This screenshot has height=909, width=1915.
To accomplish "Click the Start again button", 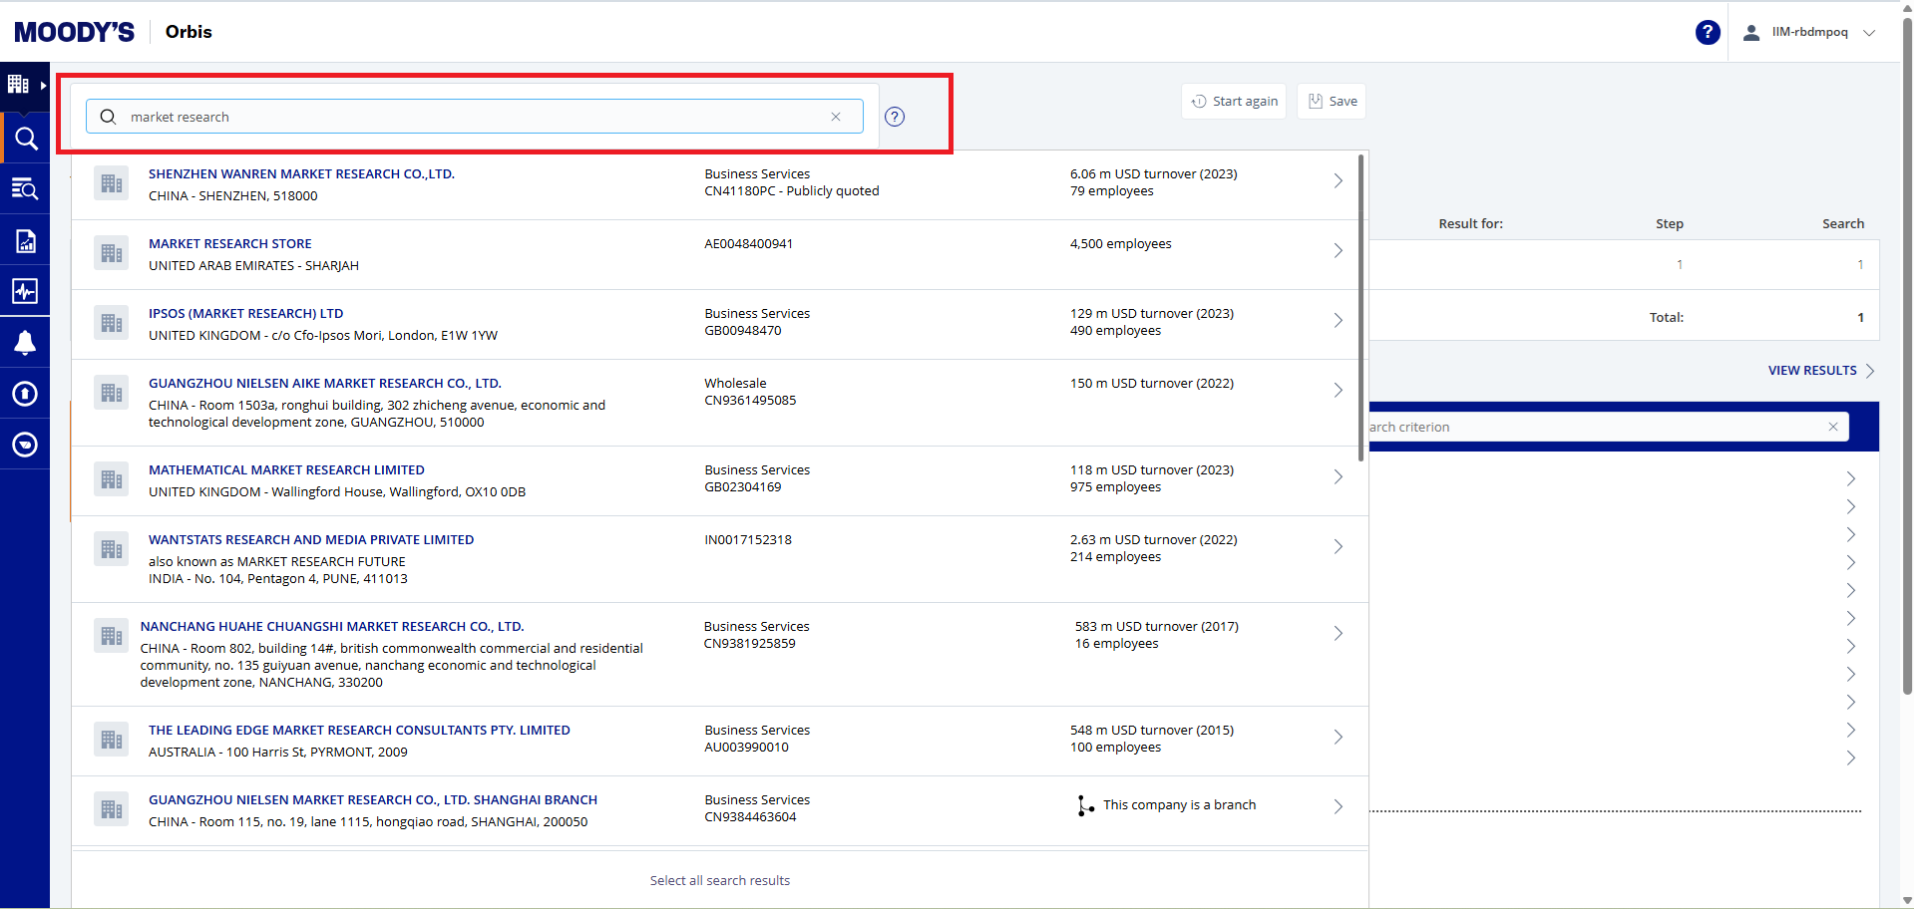I will click(1234, 101).
